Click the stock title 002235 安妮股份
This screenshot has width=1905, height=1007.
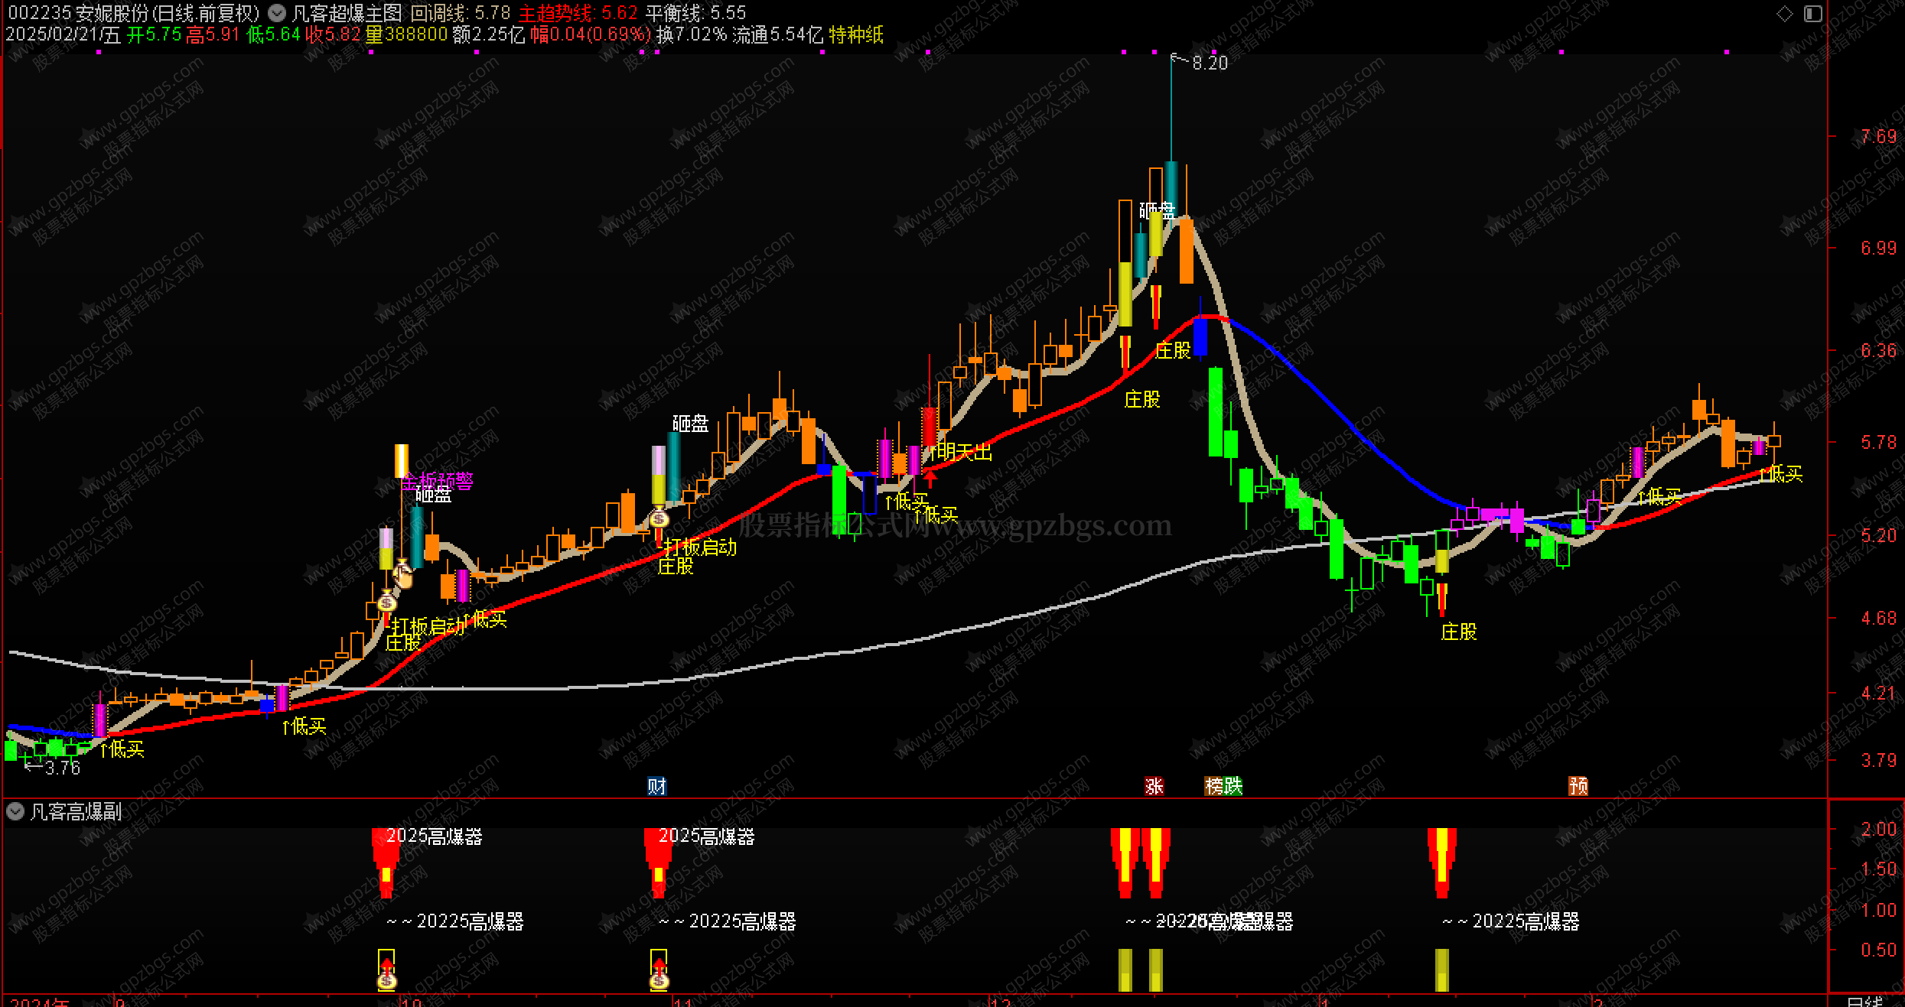[x=79, y=13]
